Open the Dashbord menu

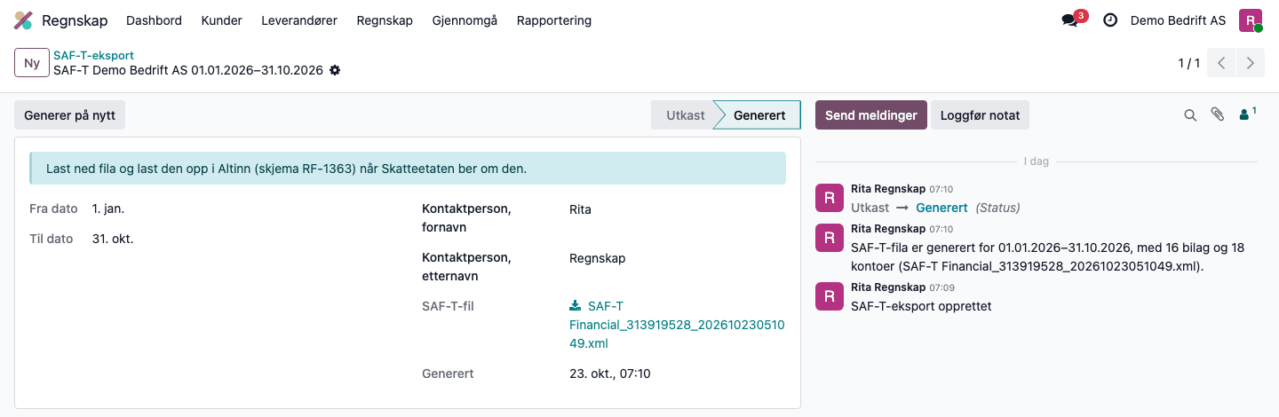point(154,20)
